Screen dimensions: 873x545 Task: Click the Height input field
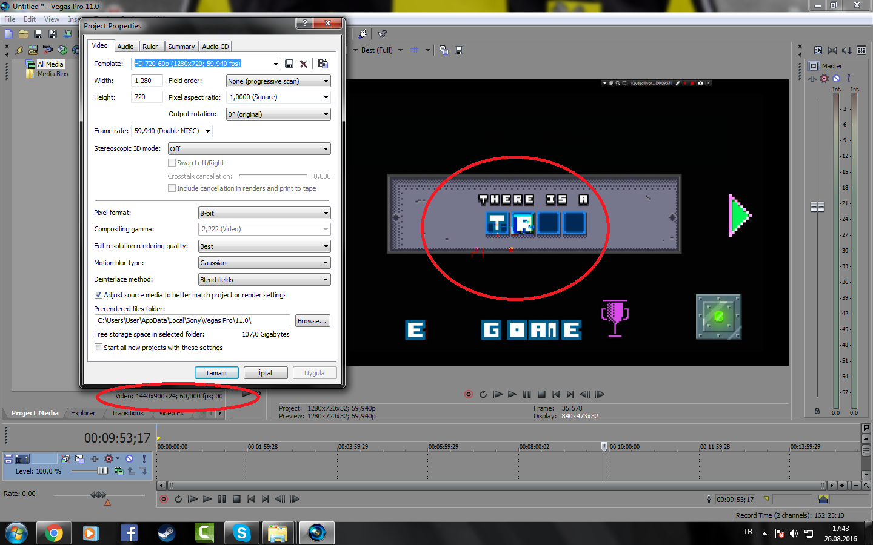tap(147, 97)
